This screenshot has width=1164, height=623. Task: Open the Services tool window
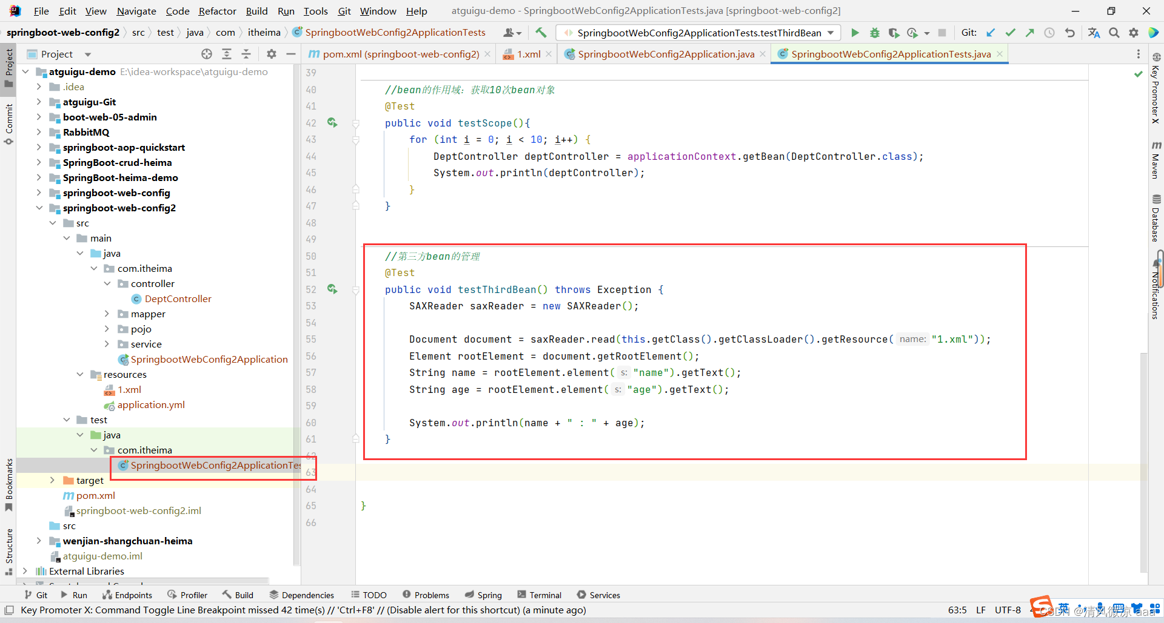pos(598,595)
